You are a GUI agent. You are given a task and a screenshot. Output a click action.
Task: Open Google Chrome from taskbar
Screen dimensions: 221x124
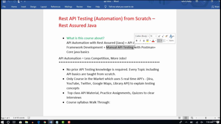click(45, 122)
